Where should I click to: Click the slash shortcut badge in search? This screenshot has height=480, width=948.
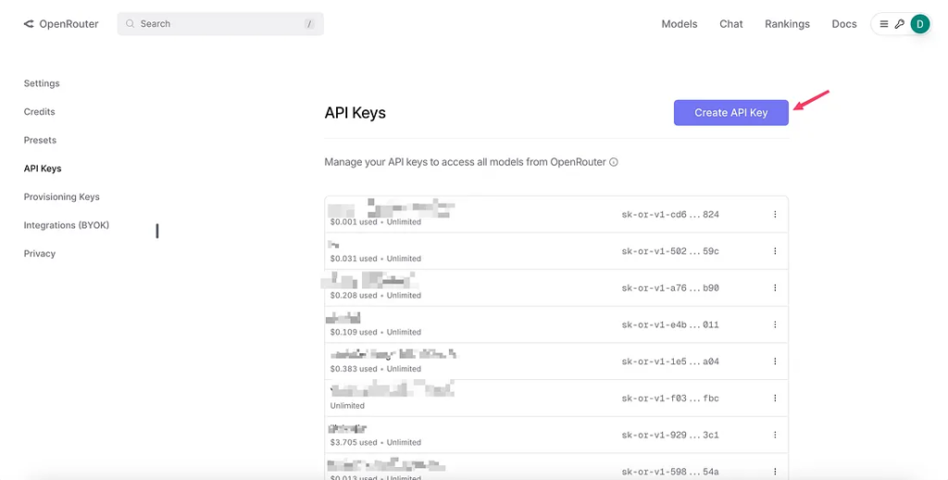[309, 24]
